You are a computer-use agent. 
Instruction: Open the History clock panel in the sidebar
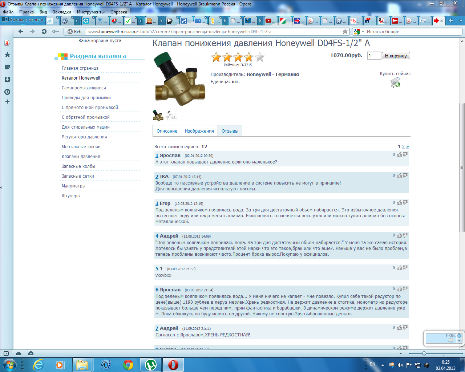[7, 92]
